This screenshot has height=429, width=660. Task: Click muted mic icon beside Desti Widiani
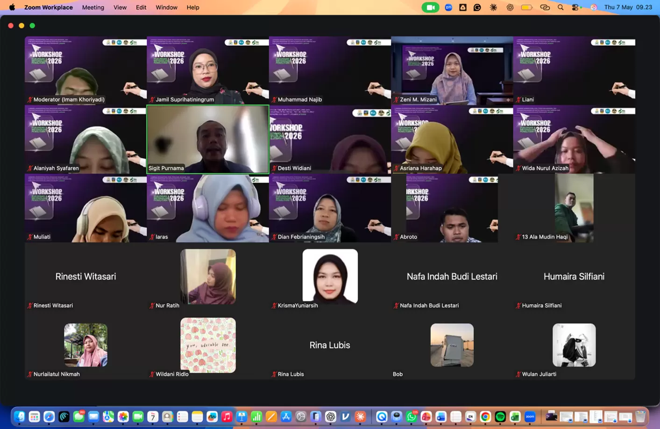click(x=274, y=168)
